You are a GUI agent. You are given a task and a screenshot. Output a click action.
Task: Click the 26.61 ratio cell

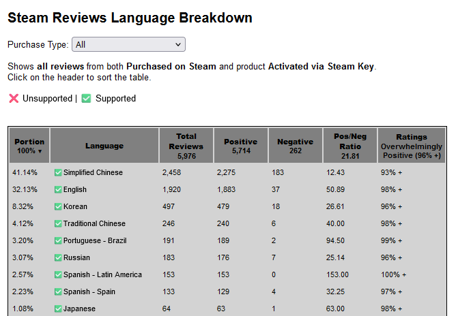tap(335, 206)
